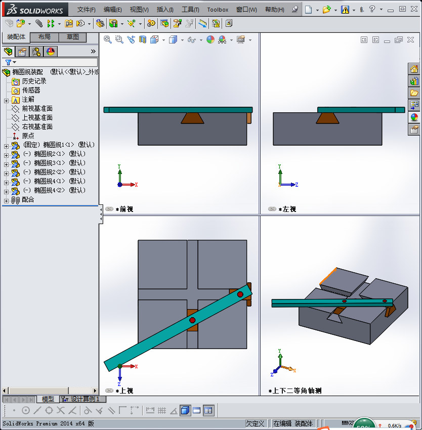Select the 历史记录 tree item

point(34,81)
